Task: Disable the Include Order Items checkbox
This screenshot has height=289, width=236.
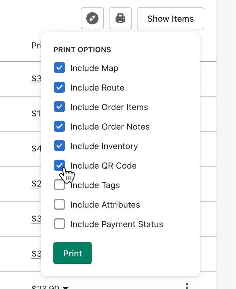Action: pos(59,107)
